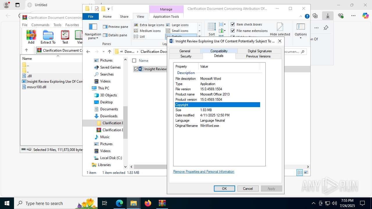Viewport: 372px width, 209px height.
Task: Switch to Compatibility tab in properties dialog
Action: [219, 51]
